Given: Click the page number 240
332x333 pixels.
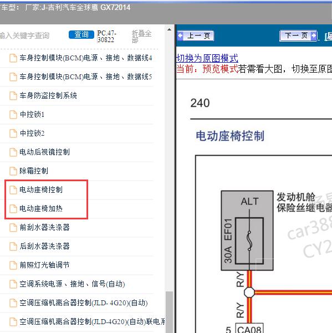Looking at the screenshot, I should [200, 103].
